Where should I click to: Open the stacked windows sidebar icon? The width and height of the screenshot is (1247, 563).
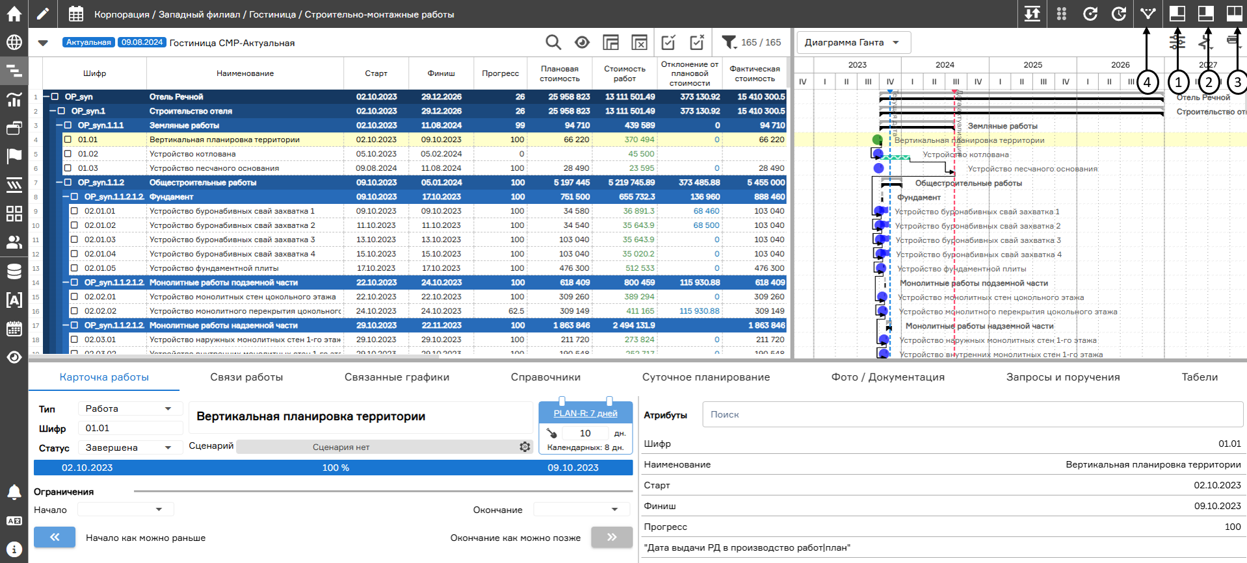14,128
